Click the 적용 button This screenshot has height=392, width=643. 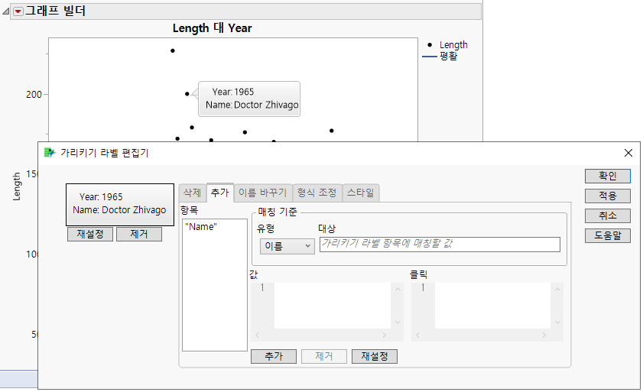[607, 196]
